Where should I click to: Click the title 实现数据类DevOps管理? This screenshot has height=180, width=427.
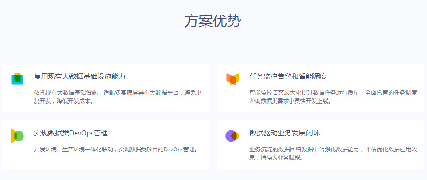point(71,133)
